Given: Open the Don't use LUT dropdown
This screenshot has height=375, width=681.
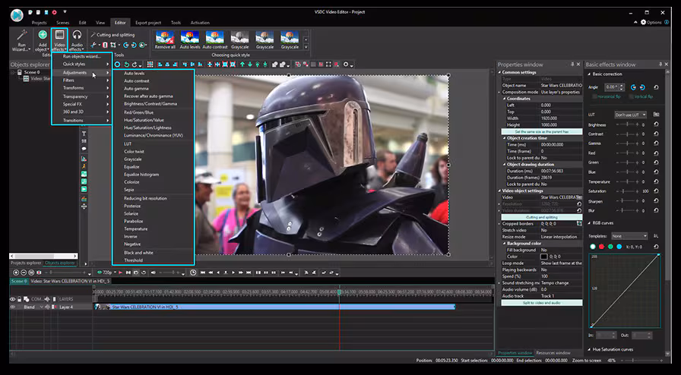Looking at the screenshot, I should [x=630, y=115].
